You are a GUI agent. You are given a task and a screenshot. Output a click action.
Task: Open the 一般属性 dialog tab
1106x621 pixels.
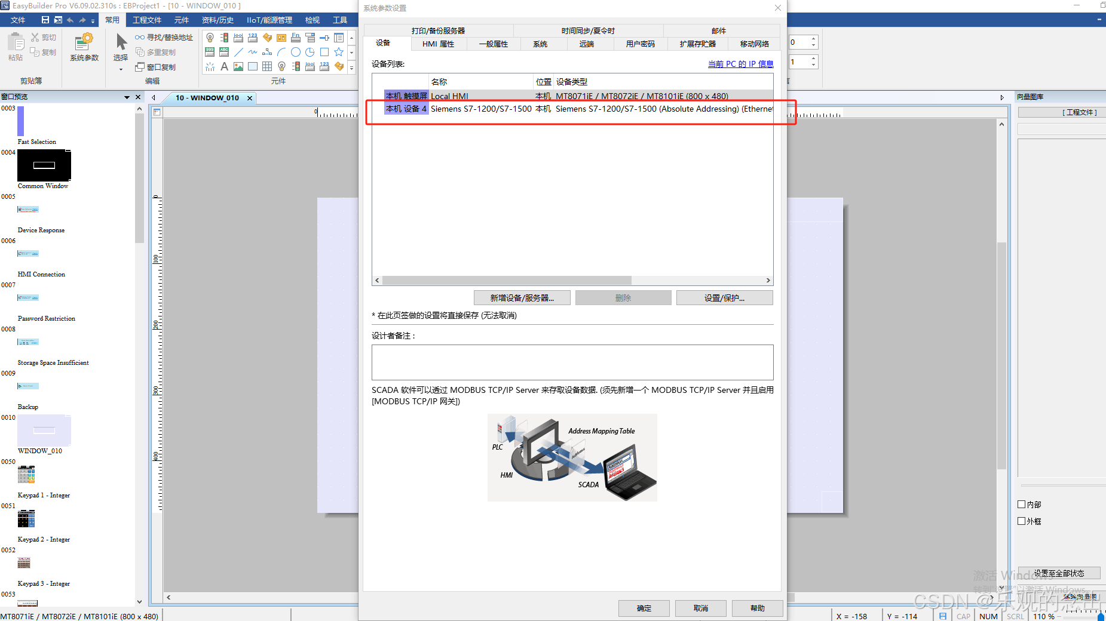tap(494, 44)
